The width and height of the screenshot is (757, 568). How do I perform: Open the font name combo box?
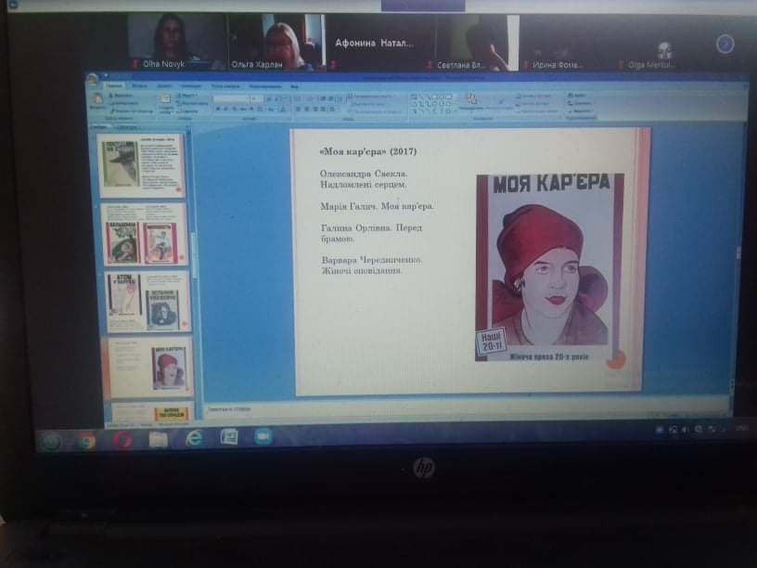231,99
